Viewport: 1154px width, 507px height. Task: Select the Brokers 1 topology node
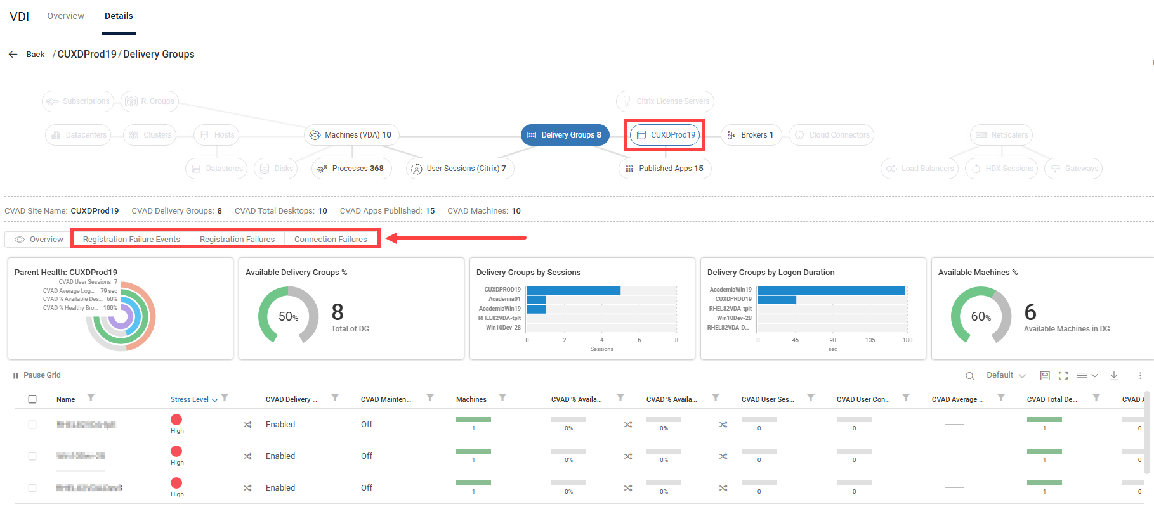pos(751,135)
